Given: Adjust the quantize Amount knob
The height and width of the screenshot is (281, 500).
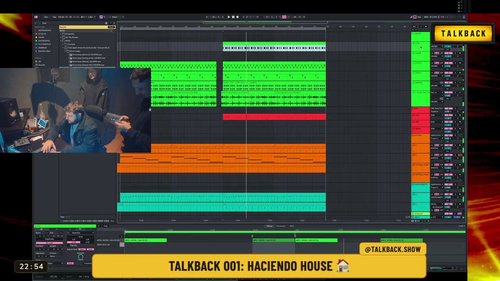Looking at the screenshot, I should click(x=80, y=257).
